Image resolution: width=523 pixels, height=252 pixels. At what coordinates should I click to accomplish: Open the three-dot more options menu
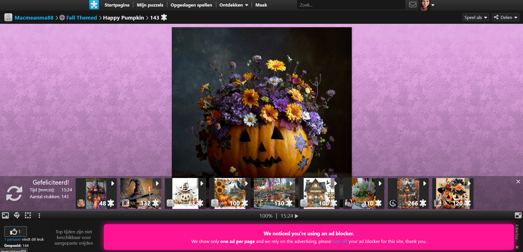tap(39, 215)
